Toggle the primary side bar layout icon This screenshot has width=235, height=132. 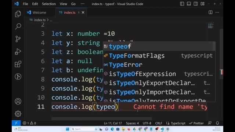pyautogui.click(x=182, y=4)
